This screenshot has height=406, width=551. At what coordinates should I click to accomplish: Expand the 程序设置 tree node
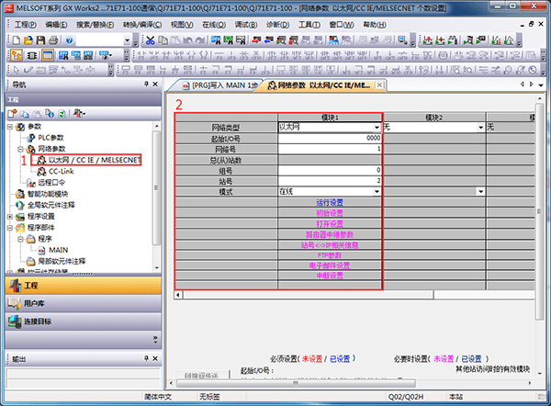[x=11, y=216]
